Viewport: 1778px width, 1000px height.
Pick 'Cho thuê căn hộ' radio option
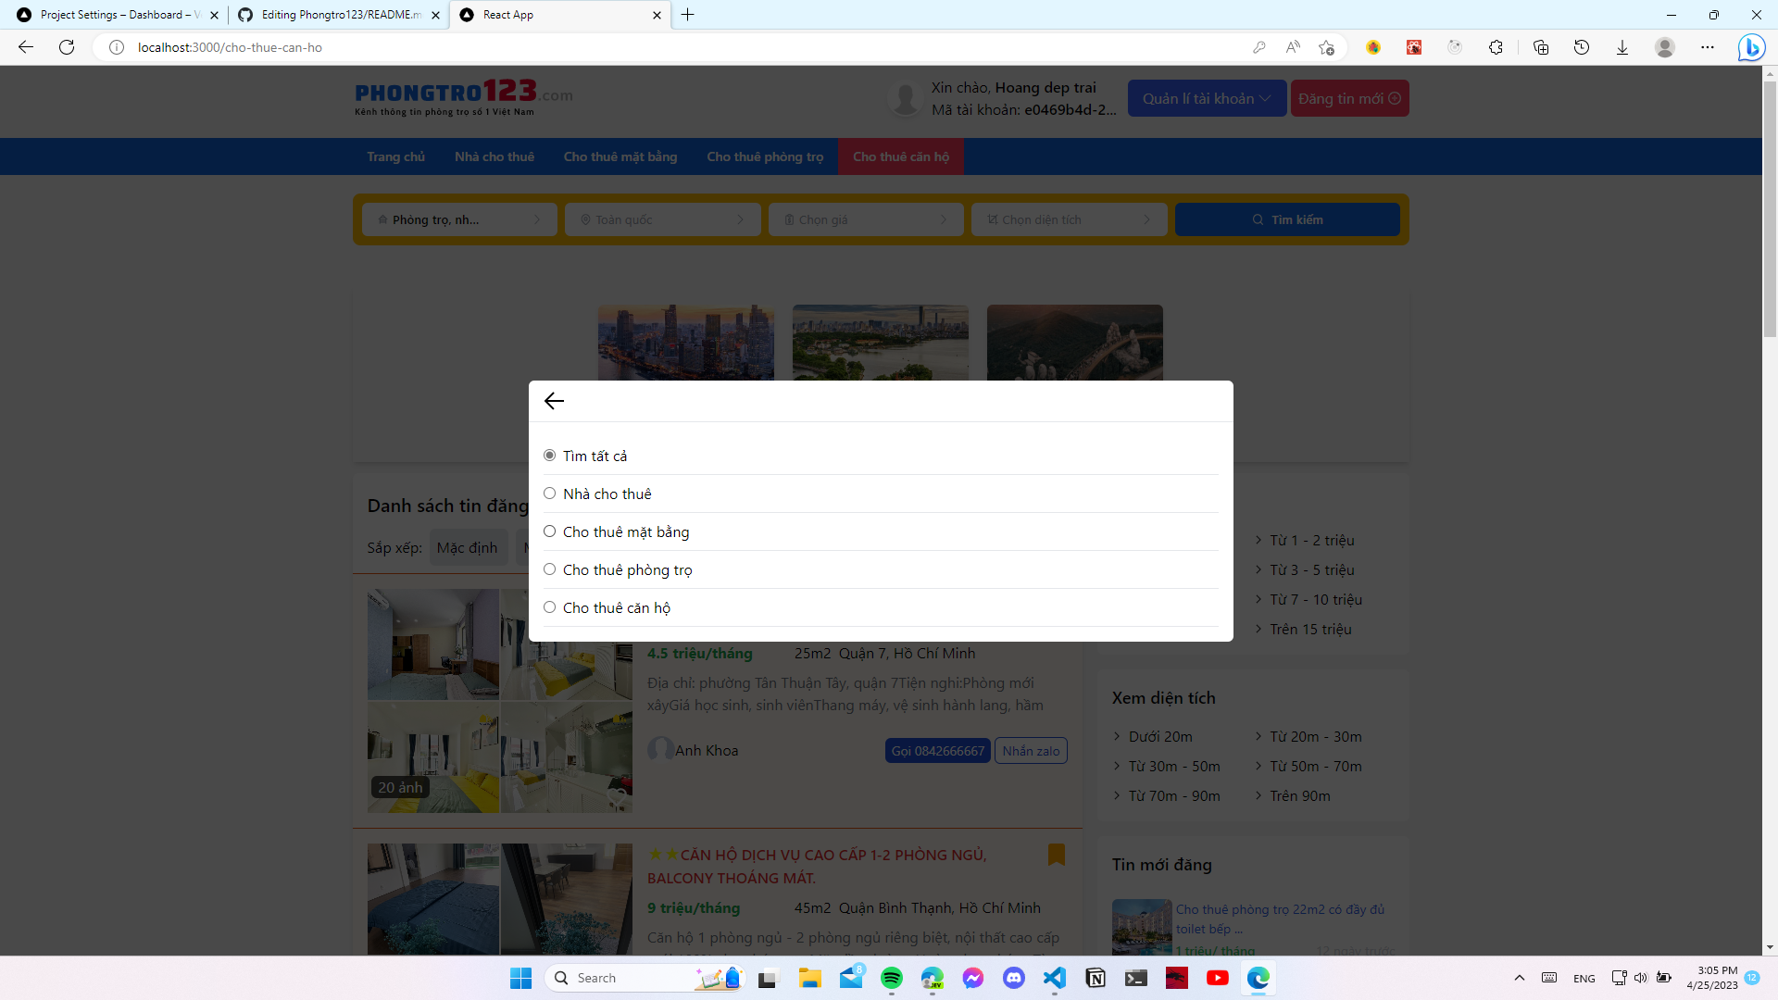click(549, 607)
